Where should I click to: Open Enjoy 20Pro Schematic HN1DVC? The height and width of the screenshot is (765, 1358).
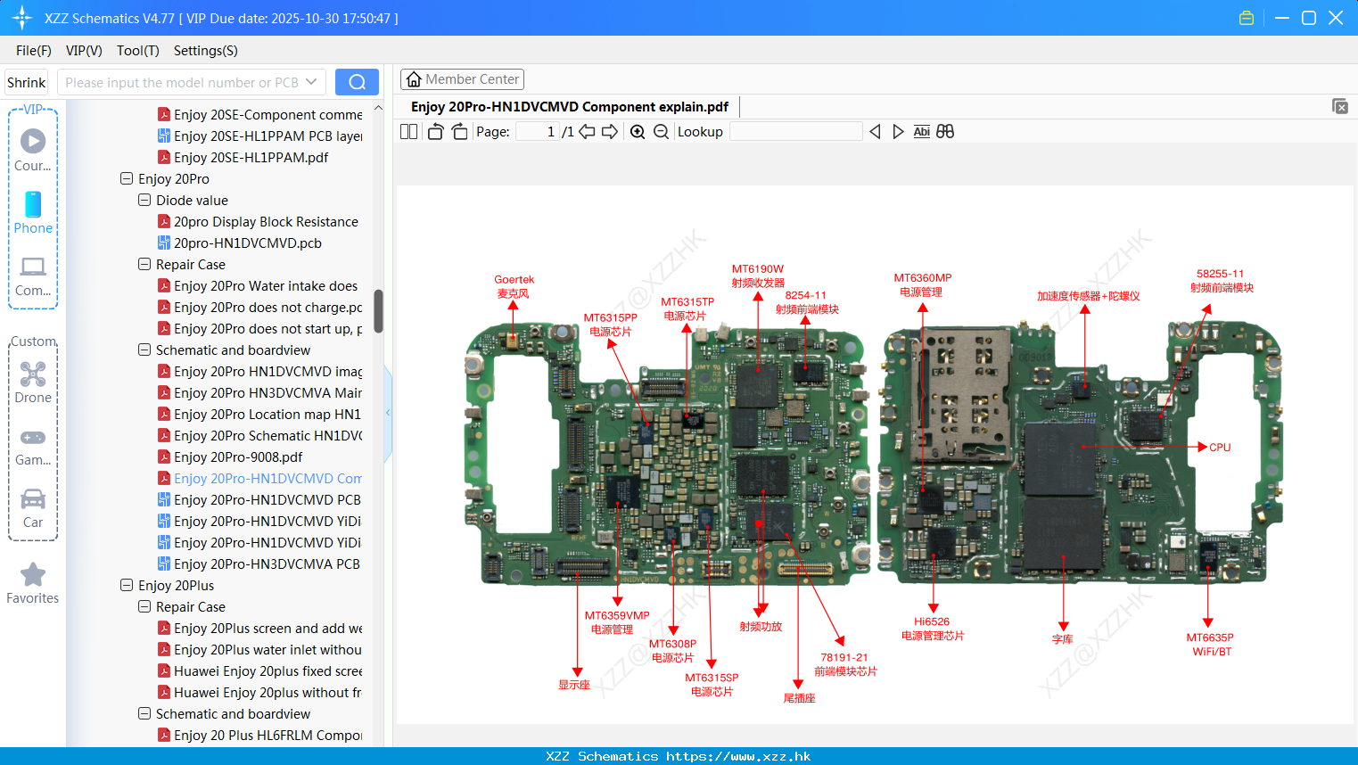point(267,435)
